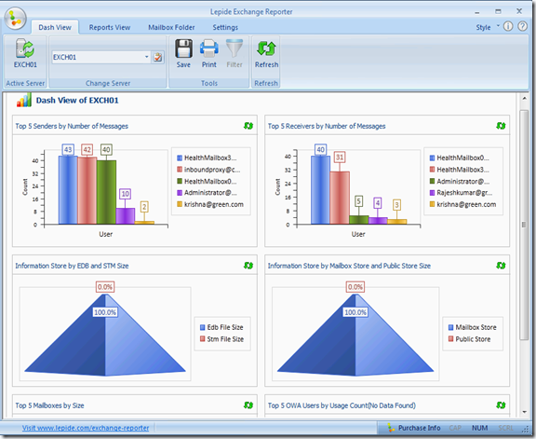
Task: Click the red bar labeled 31 in Receivers chart
Action: 340,198
